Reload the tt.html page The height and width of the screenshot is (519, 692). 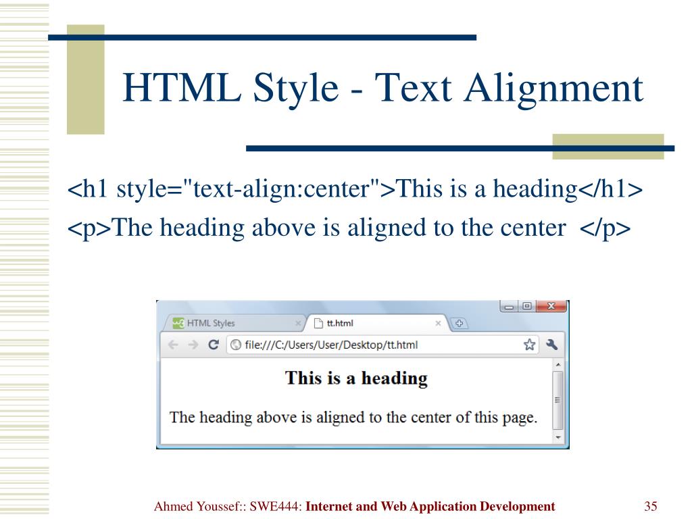[x=214, y=345]
